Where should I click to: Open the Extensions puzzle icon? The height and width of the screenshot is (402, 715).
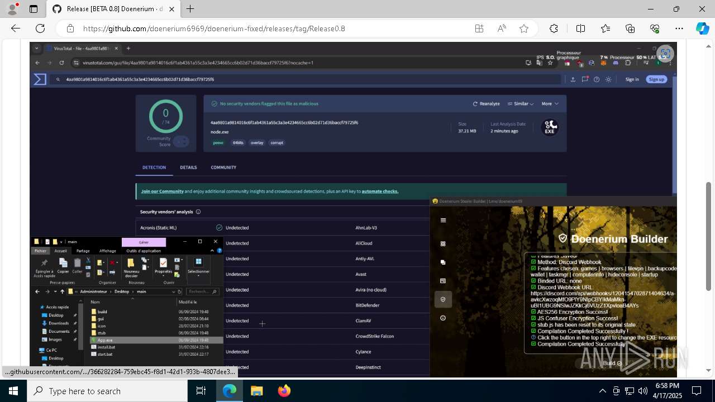[x=554, y=28]
